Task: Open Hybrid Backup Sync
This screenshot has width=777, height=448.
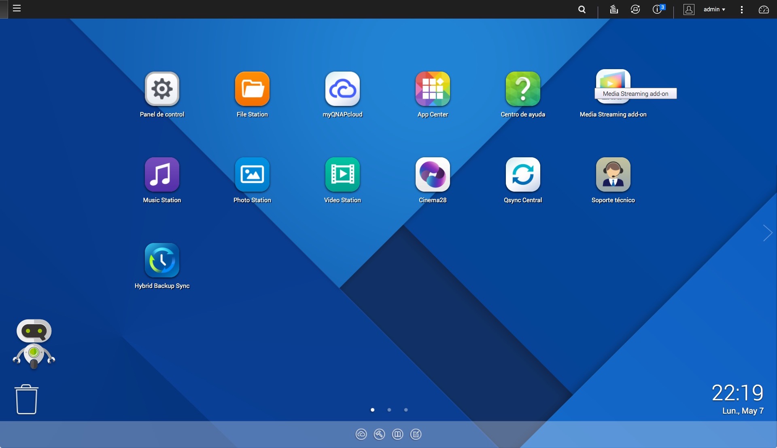Action: pyautogui.click(x=162, y=260)
